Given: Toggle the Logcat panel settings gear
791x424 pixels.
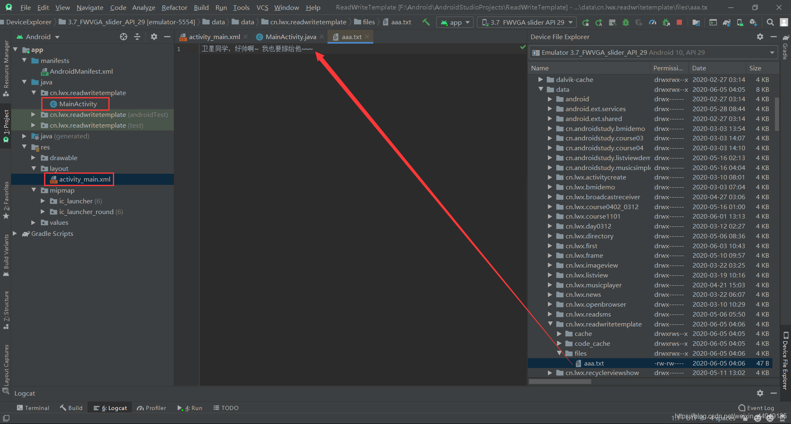Looking at the screenshot, I should click(760, 393).
